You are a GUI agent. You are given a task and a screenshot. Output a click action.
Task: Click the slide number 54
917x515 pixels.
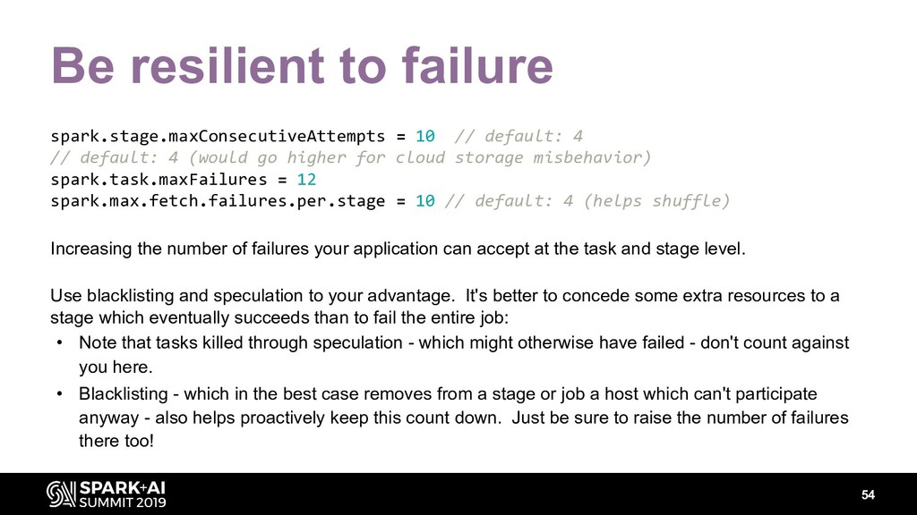pos(868,495)
